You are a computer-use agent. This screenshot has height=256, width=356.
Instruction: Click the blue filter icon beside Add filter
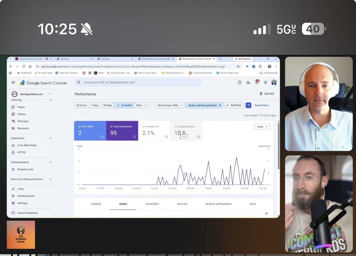(248, 105)
